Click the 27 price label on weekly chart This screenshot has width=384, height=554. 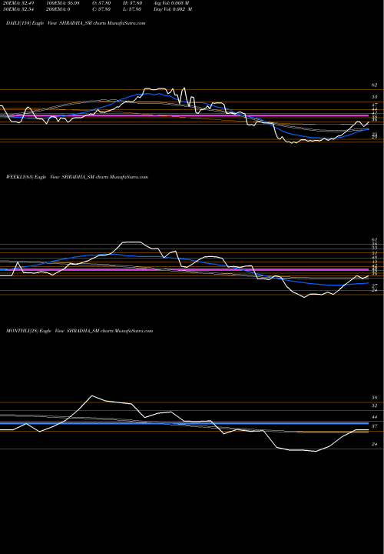[375, 285]
